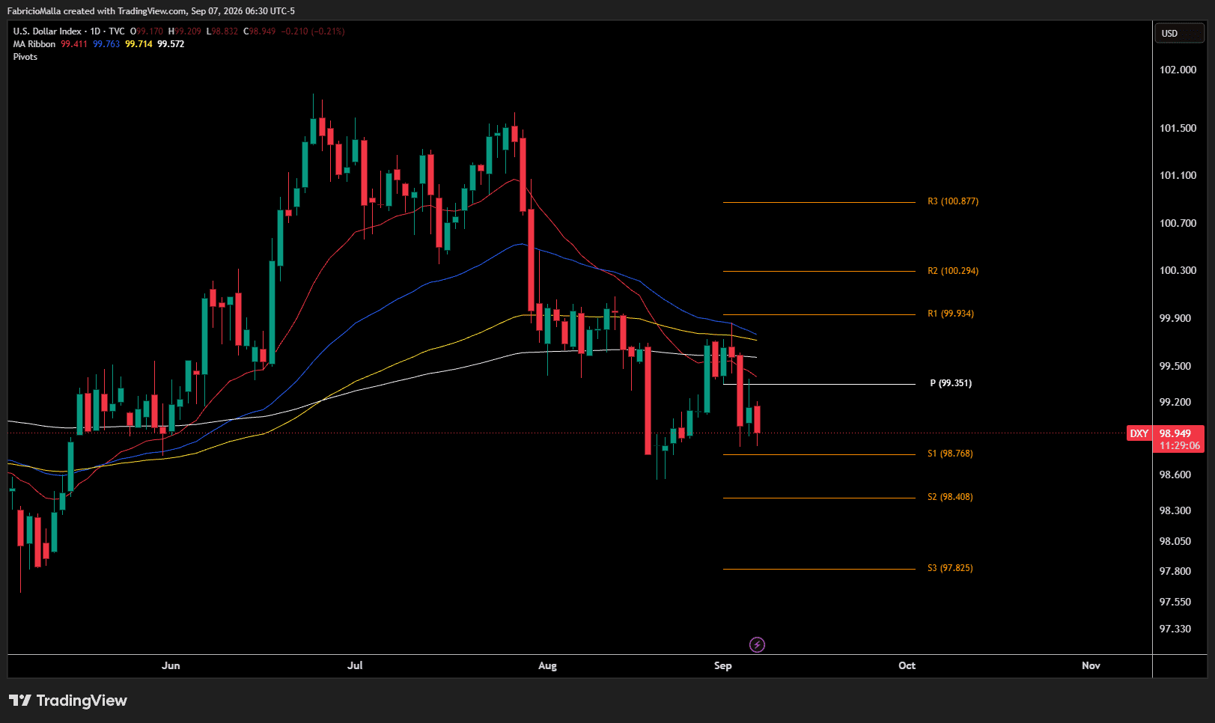Click the 99.411 red MA value
Screen dimensions: 1215x723
coord(74,44)
